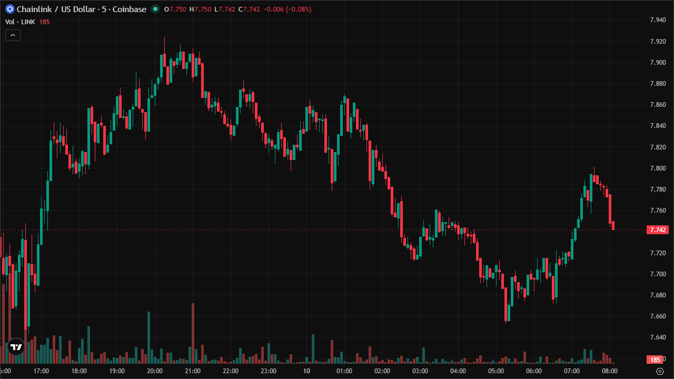Click the 07:00 time axis label

(x=572, y=371)
